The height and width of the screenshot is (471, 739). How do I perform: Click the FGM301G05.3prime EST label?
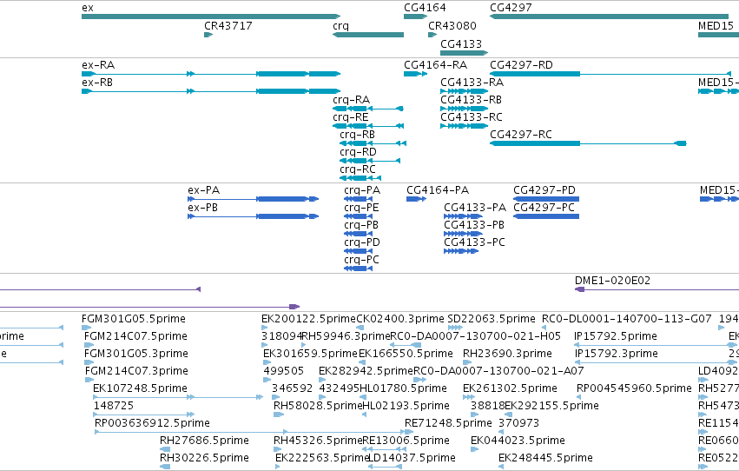point(136,354)
